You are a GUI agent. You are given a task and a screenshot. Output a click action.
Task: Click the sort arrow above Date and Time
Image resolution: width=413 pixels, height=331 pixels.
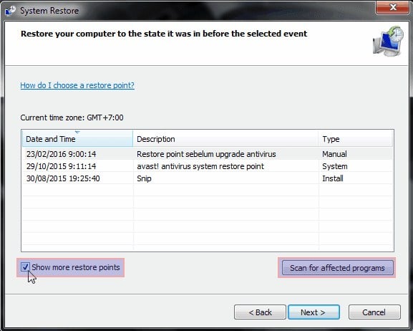coord(77,132)
